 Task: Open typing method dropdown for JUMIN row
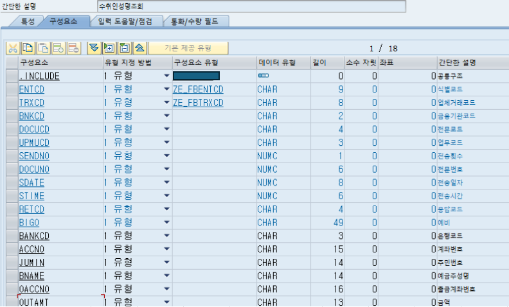(x=167, y=262)
